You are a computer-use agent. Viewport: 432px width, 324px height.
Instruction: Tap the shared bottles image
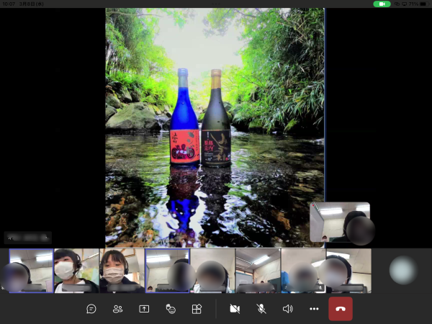215,127
